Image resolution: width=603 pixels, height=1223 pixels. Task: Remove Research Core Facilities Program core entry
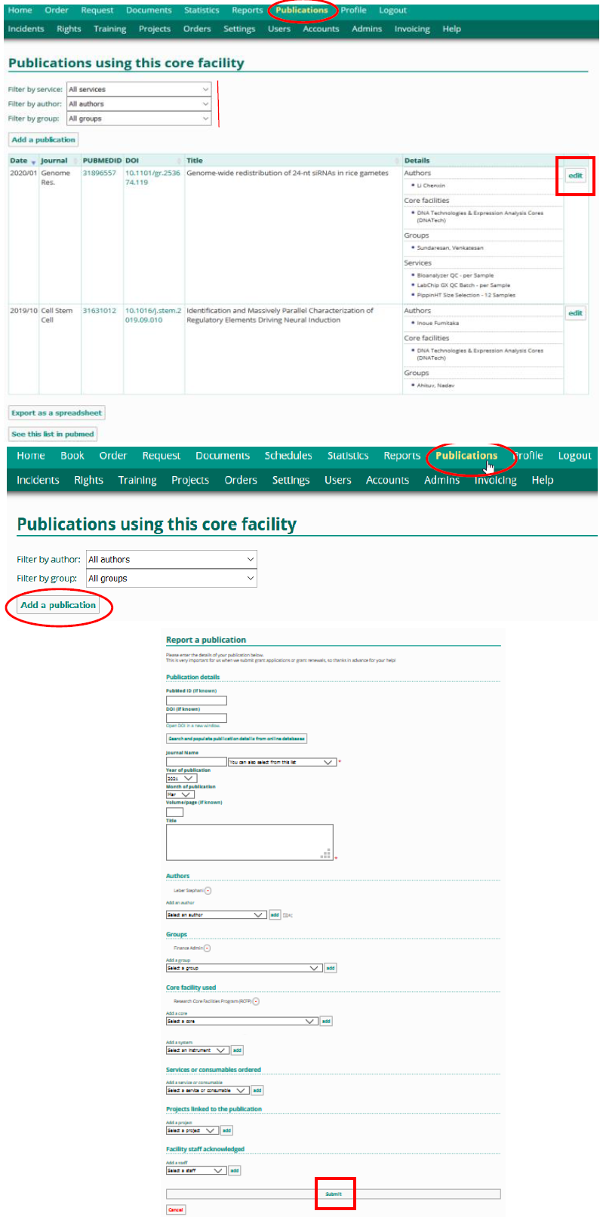coord(256,1002)
